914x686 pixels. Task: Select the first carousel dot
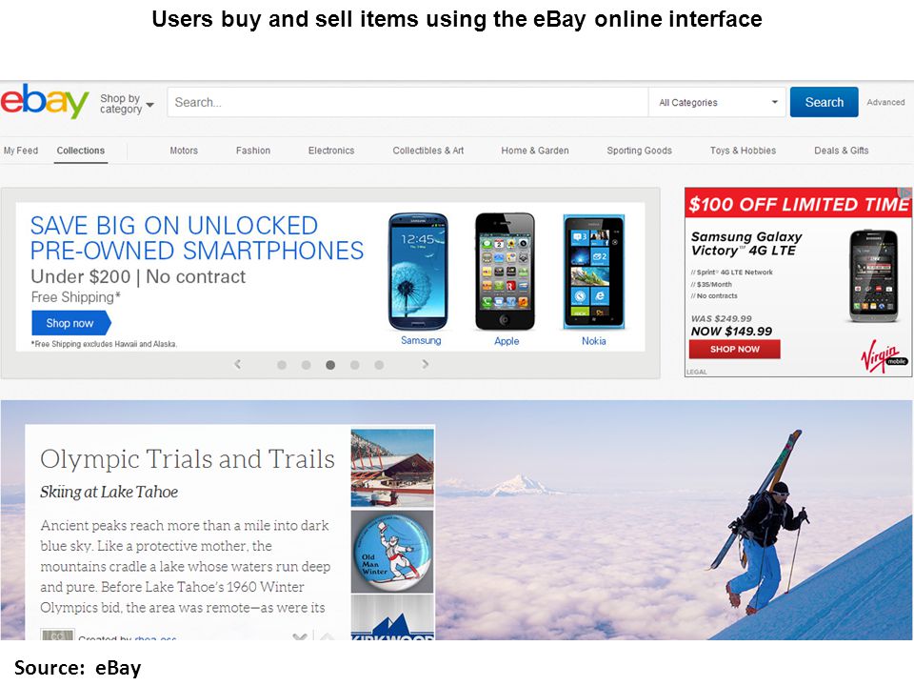282,365
